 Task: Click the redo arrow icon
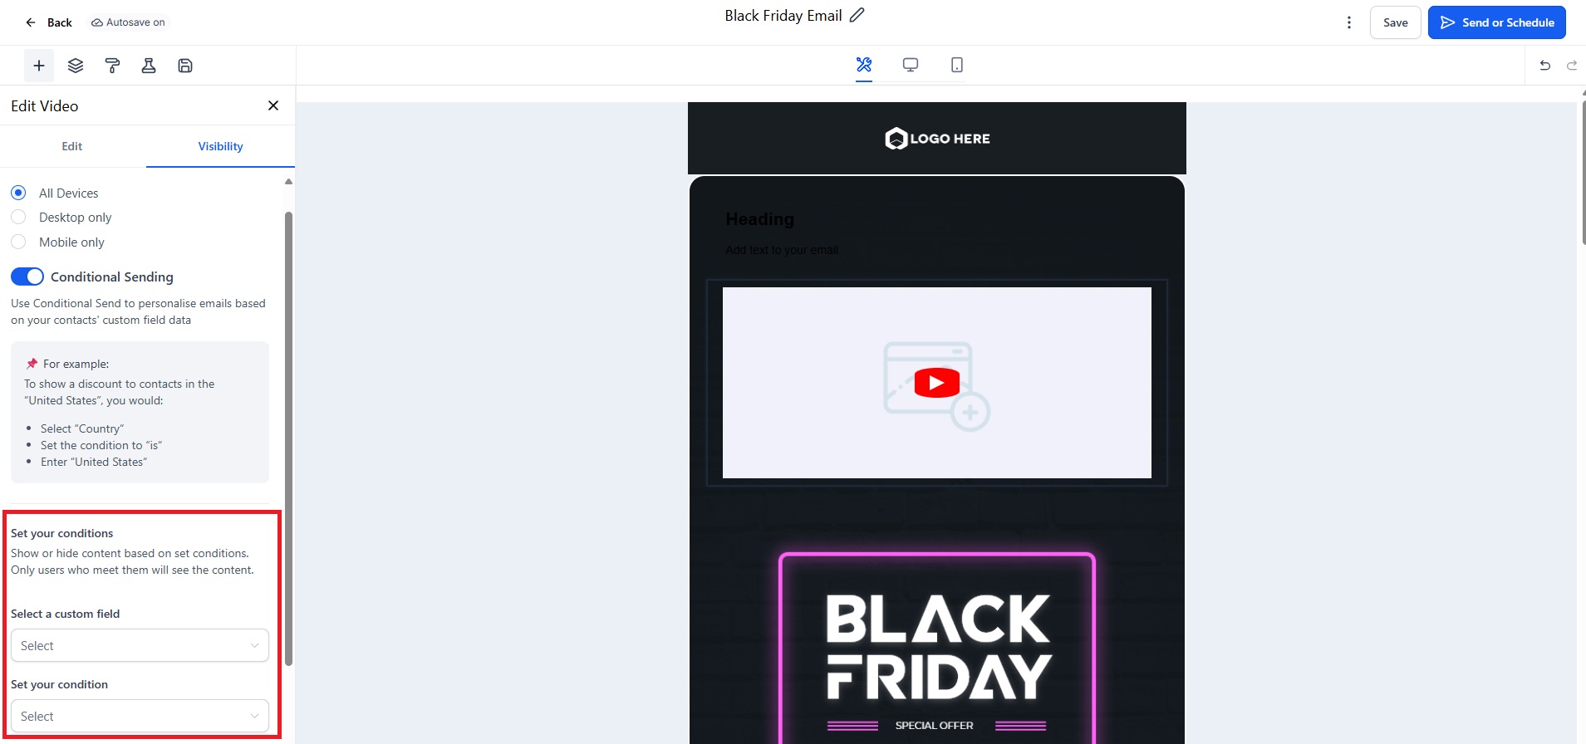1572,66
